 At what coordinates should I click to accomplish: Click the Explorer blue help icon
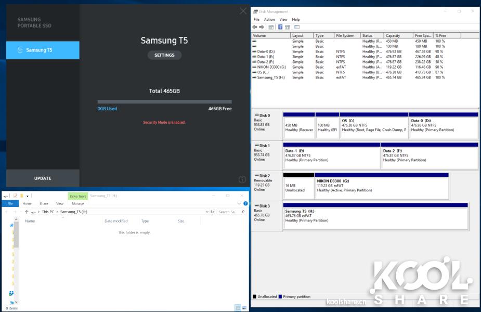point(245,203)
